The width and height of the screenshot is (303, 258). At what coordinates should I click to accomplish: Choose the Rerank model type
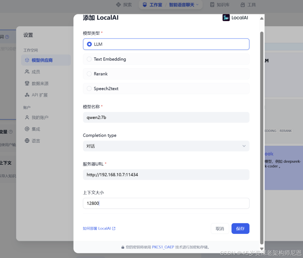coord(166,74)
